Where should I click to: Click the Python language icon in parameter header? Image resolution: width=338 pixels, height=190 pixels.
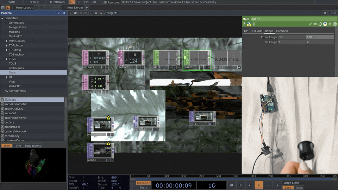[x=325, y=24]
